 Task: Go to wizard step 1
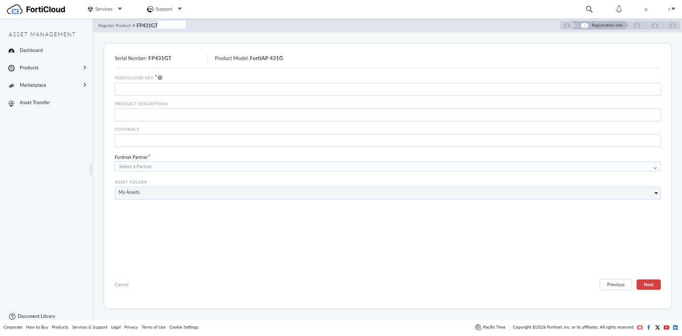(567, 25)
